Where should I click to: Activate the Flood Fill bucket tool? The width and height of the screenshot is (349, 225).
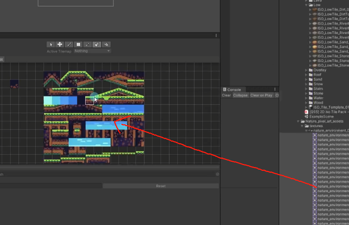(x=106, y=44)
